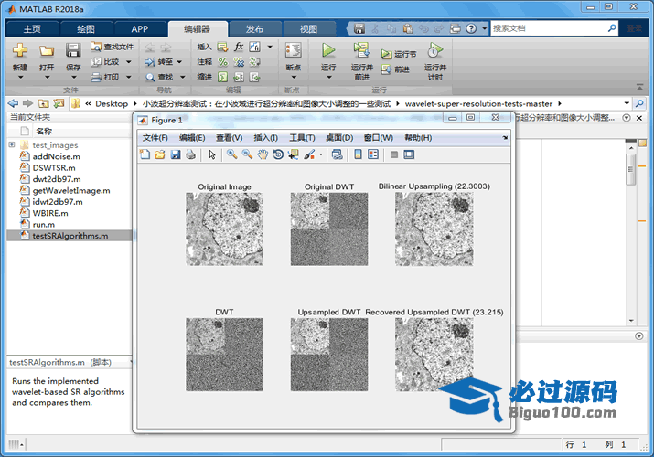Click the Run (运行) green arrow button
The image size is (654, 457).
[328, 51]
